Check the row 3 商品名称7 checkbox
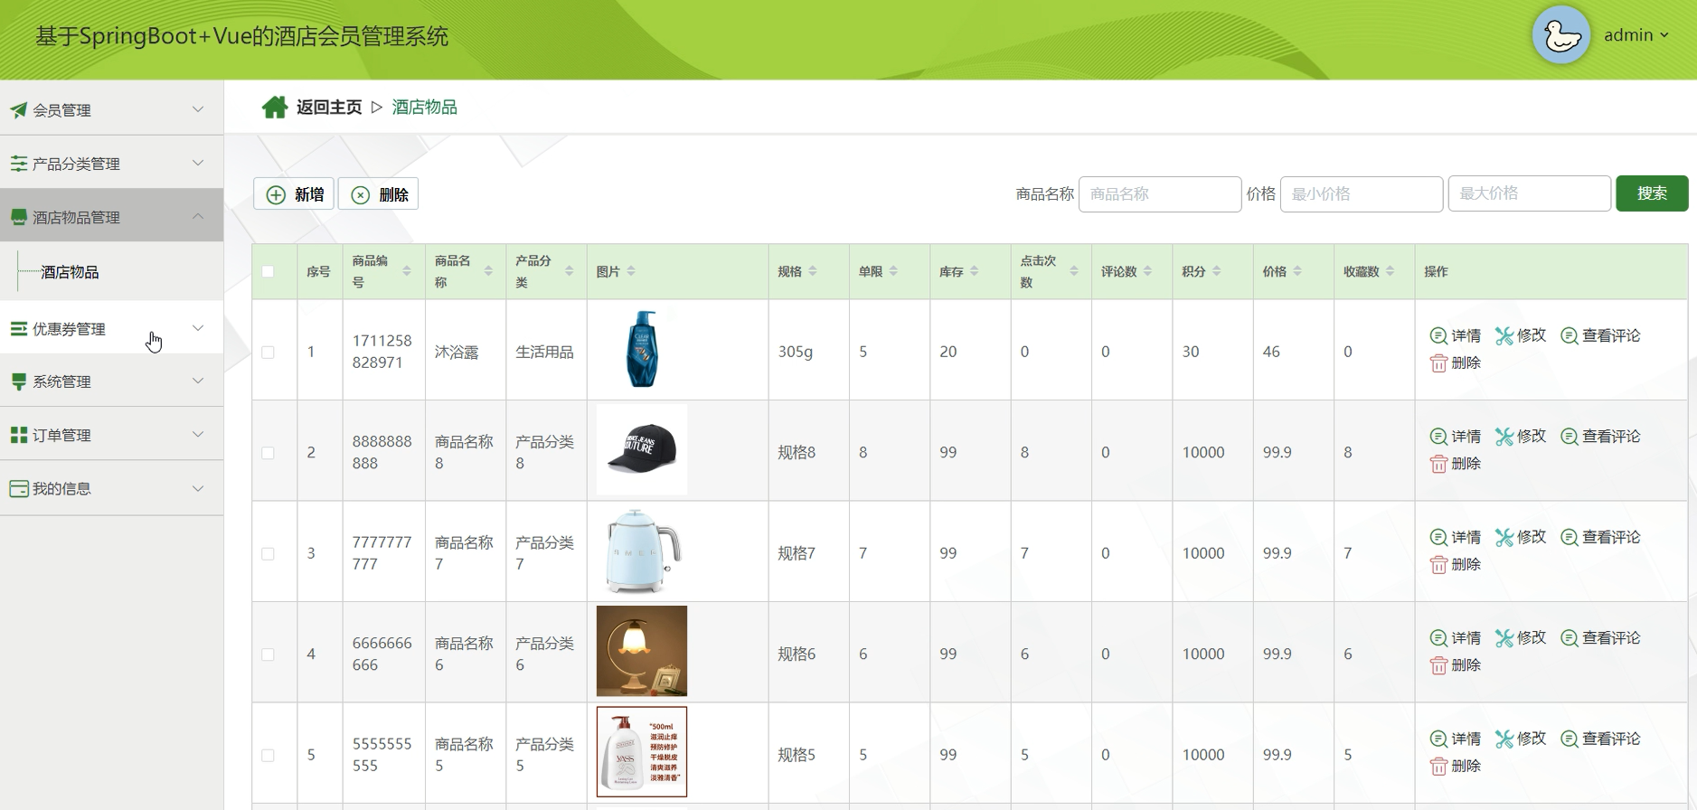 268,553
